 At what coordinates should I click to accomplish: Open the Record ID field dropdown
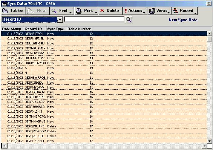coord(60,20)
